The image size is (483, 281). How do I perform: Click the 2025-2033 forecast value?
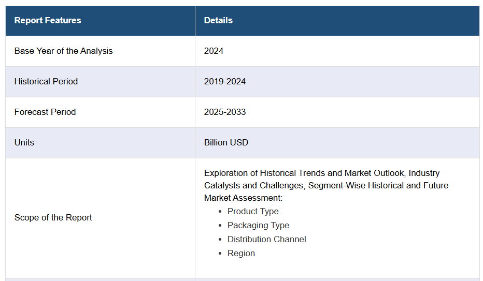pos(225,112)
